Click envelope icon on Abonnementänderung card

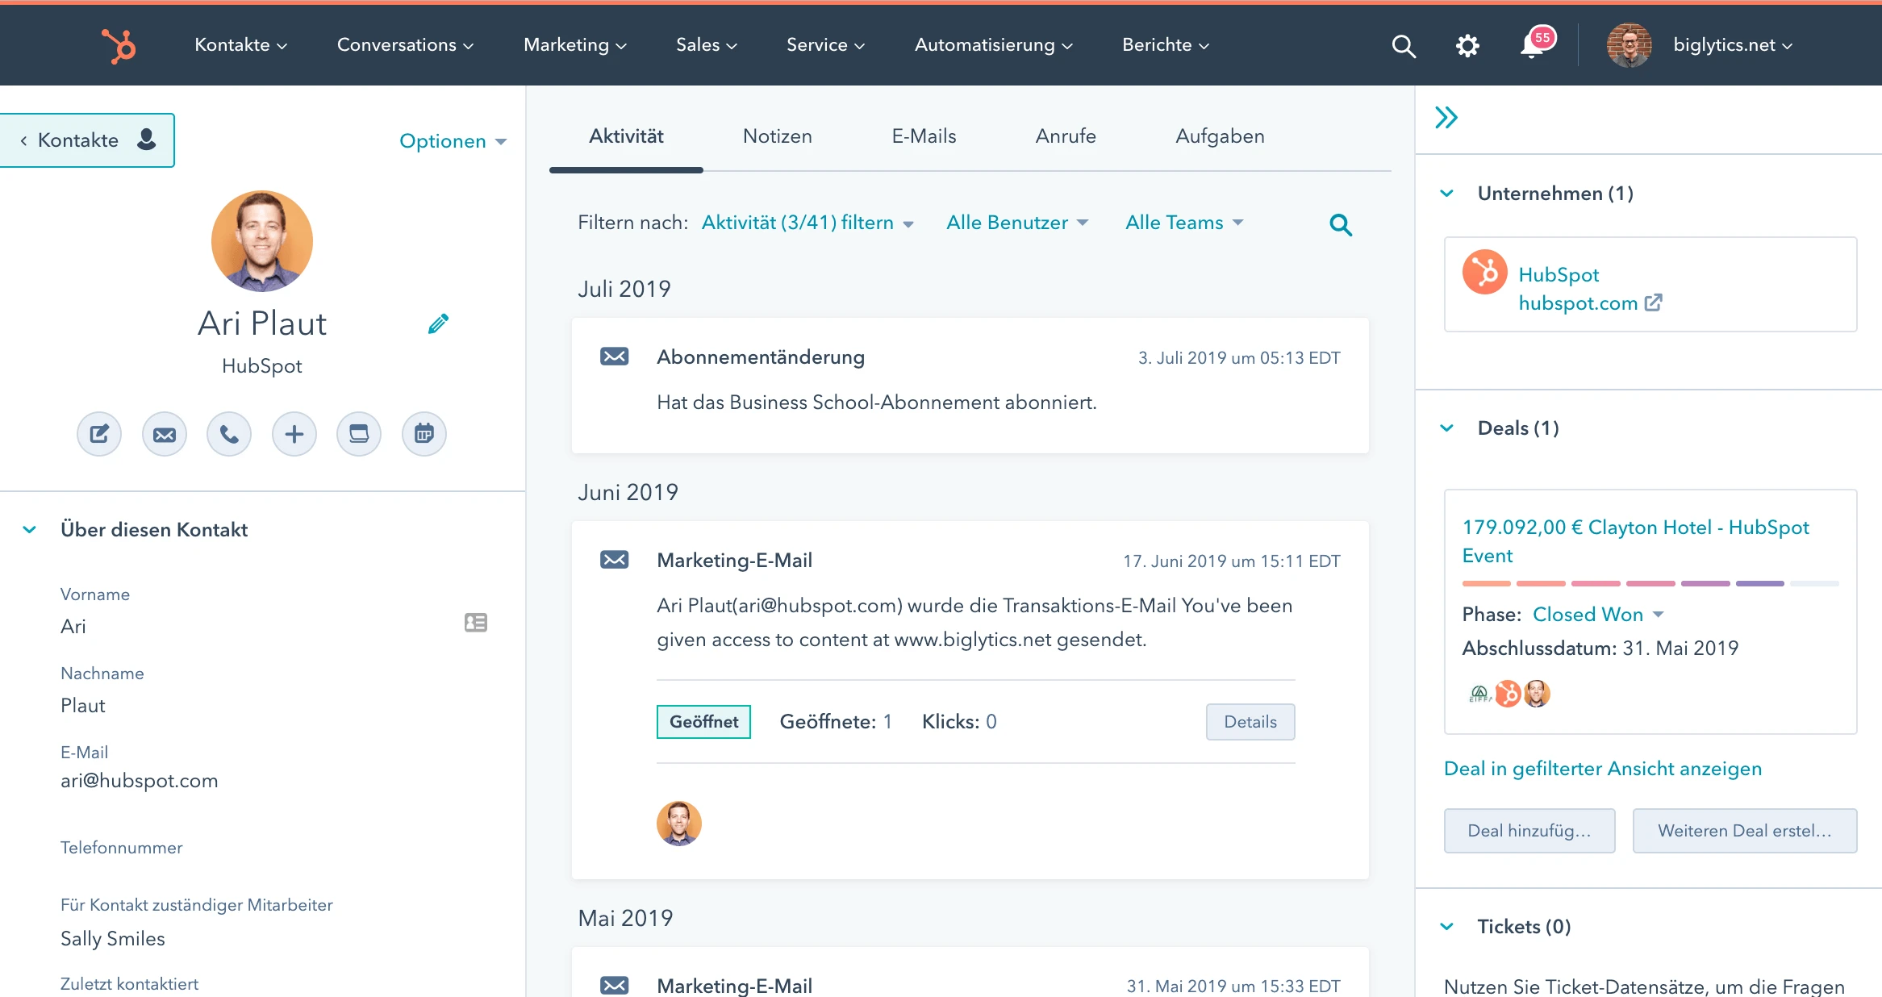[x=614, y=357]
